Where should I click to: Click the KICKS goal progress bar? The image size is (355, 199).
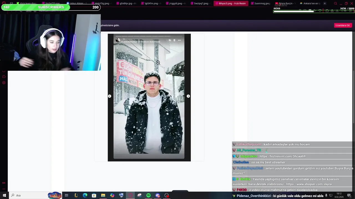(x=314, y=11)
